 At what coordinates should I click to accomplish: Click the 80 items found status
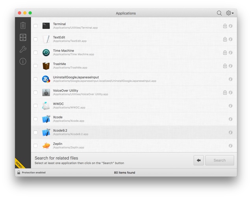pos(124,172)
